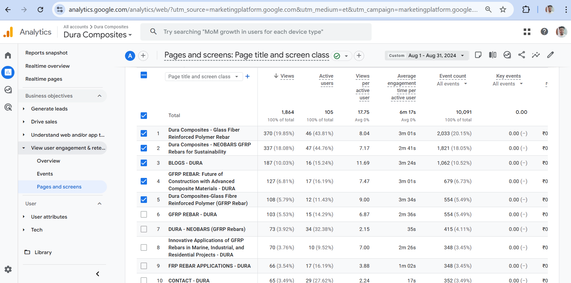571x283 pixels.
Task: Click the edit comparisons columns icon
Action: point(493,55)
